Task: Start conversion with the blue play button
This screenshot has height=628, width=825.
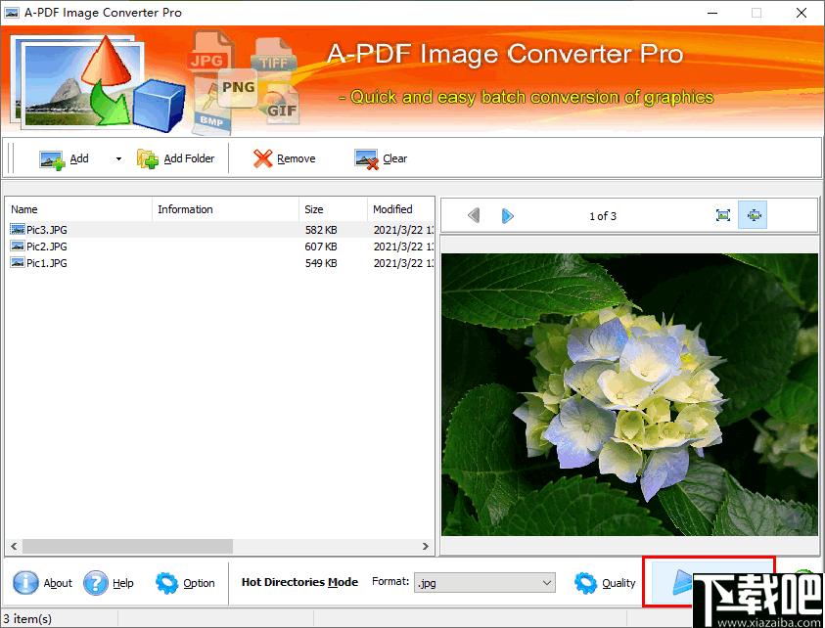Action: [682, 582]
